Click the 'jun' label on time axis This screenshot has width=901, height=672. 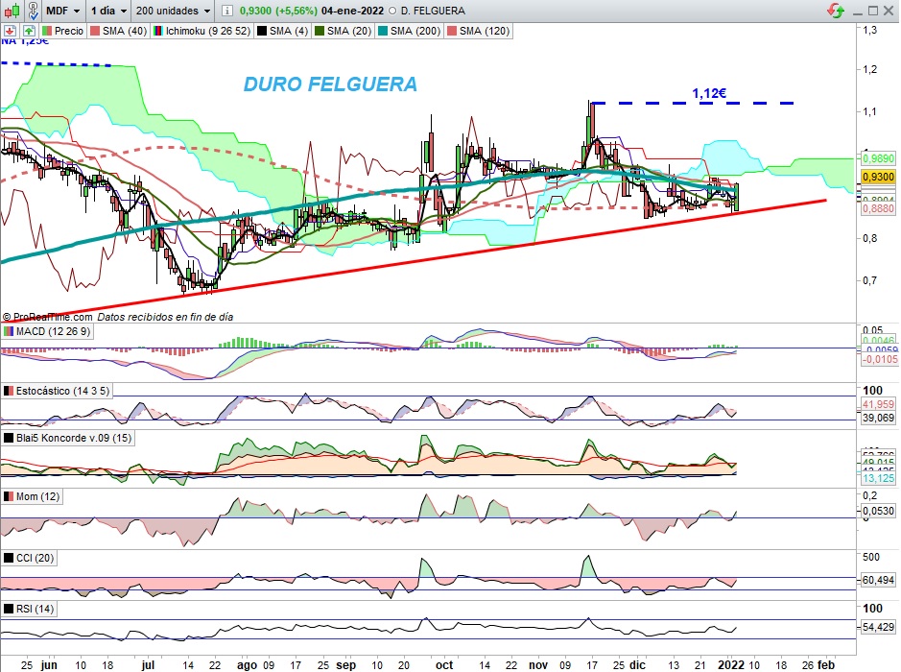[49, 665]
